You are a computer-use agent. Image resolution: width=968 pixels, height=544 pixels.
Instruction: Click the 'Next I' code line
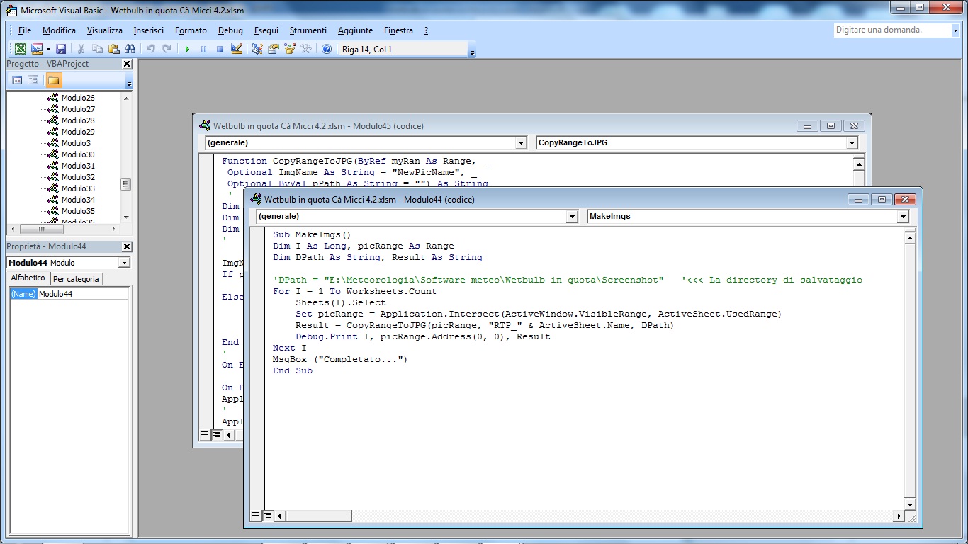pos(290,348)
